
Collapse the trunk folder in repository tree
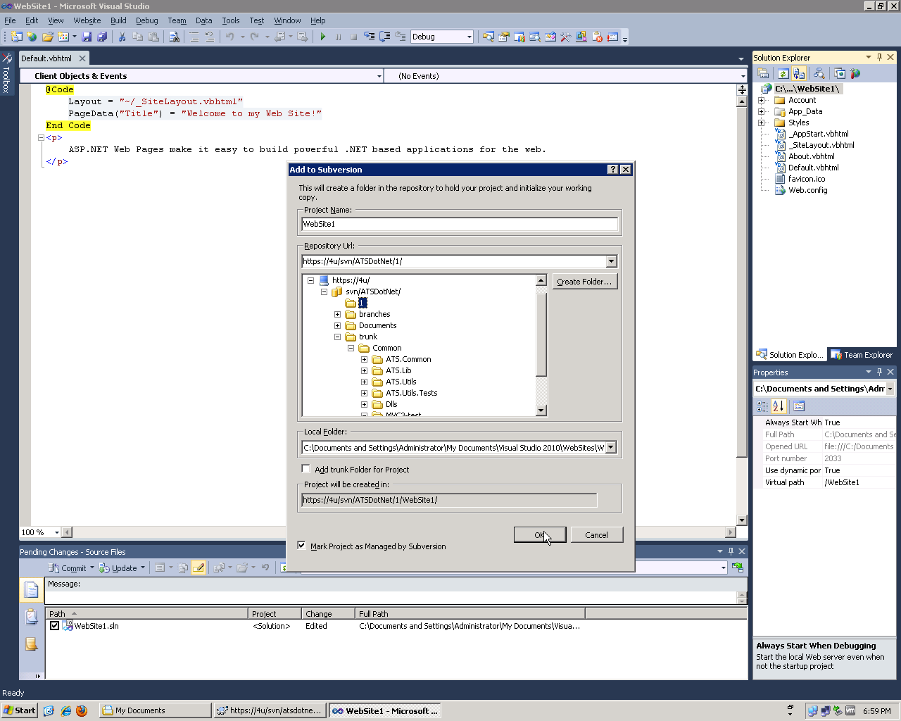click(x=338, y=337)
